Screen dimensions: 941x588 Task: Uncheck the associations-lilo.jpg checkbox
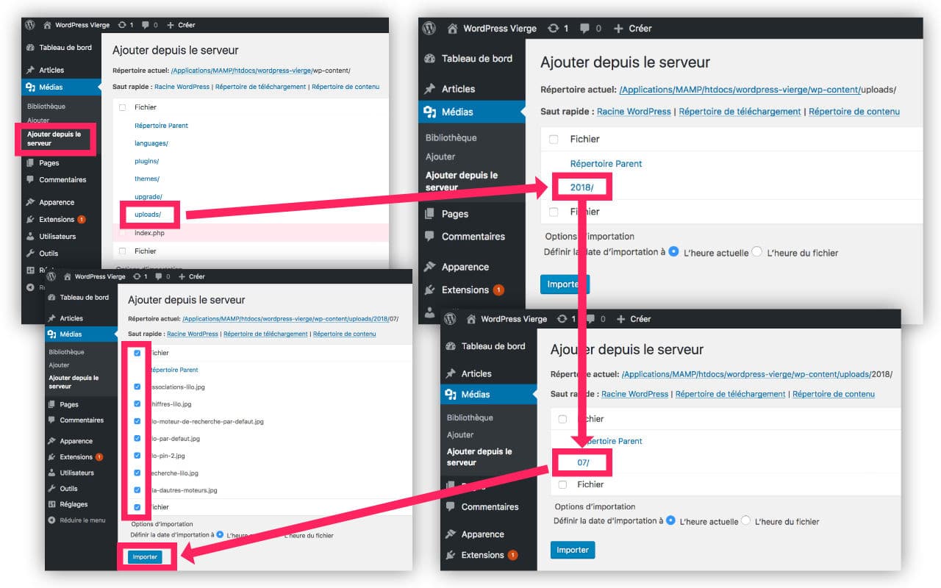coord(137,387)
